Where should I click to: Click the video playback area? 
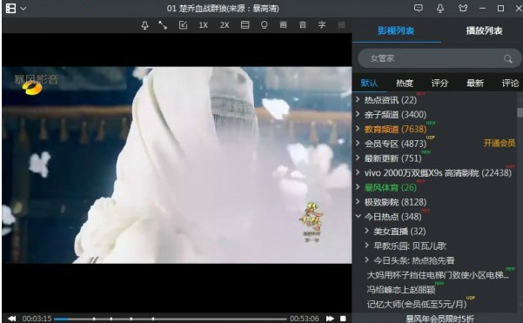[x=177, y=165]
